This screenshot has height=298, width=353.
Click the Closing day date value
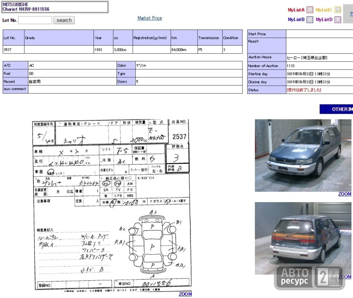tap(308, 82)
